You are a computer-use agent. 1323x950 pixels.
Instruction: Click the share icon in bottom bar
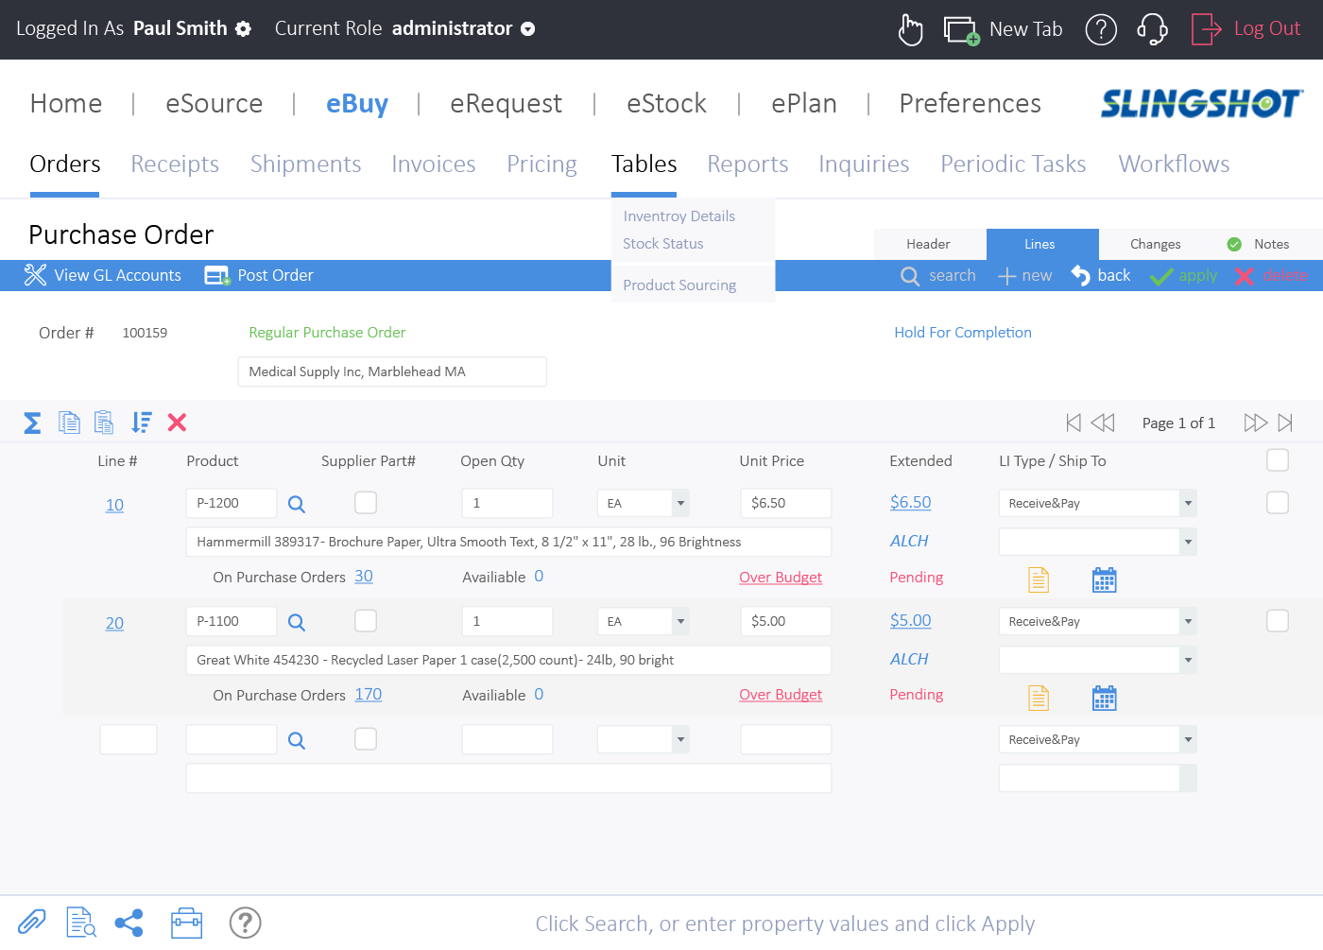[129, 923]
